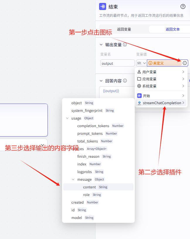Select the total_tokens field

[98, 141]
